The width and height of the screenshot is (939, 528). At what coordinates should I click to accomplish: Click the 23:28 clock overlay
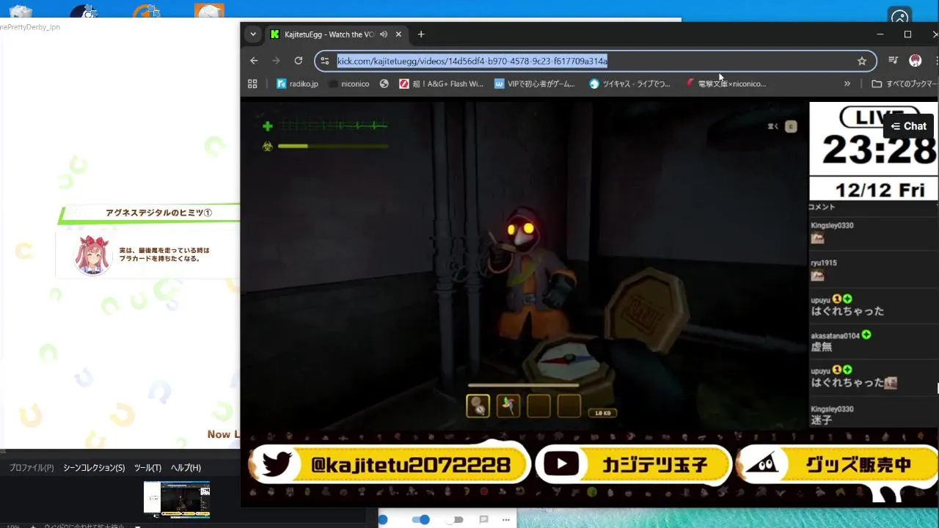pyautogui.click(x=879, y=150)
